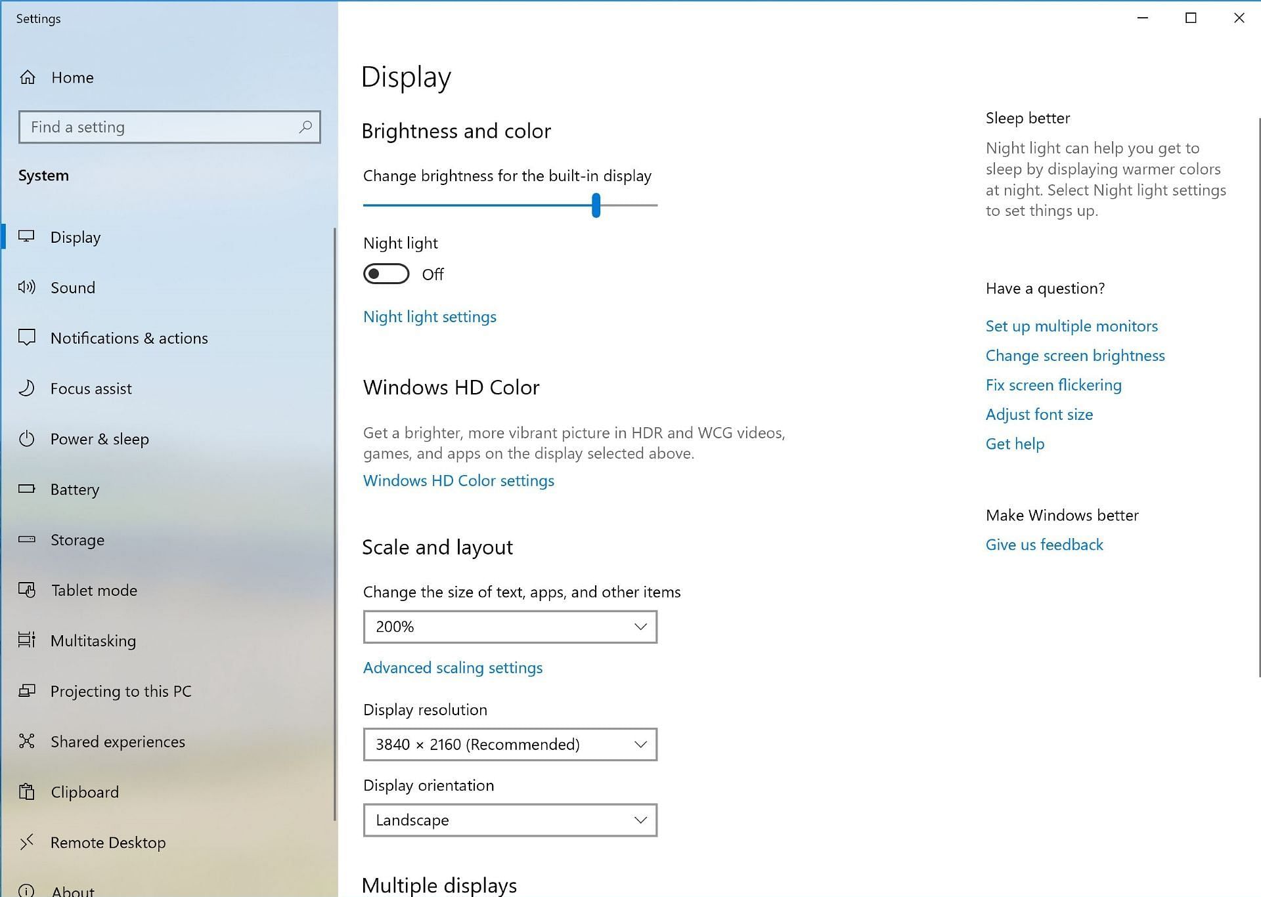
Task: Minimize the Settings window
Action: pos(1143,18)
